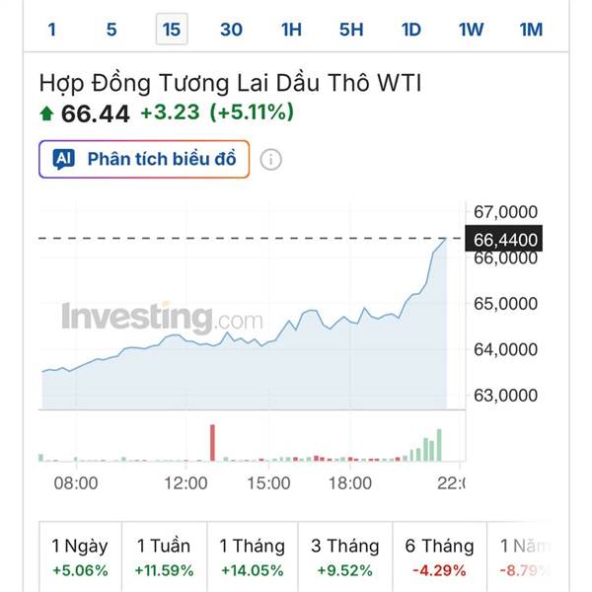Select 1 Ngày performance period

(80, 557)
